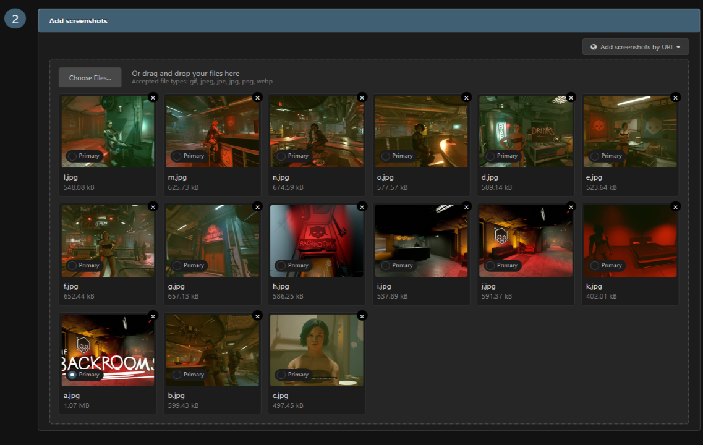
Task: Remove d.jpg with its X icon
Action: click(571, 97)
